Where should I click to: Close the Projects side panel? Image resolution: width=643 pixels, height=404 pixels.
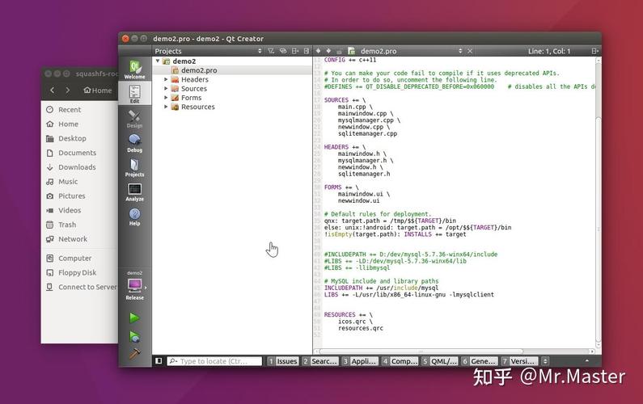pyautogui.click(x=307, y=51)
